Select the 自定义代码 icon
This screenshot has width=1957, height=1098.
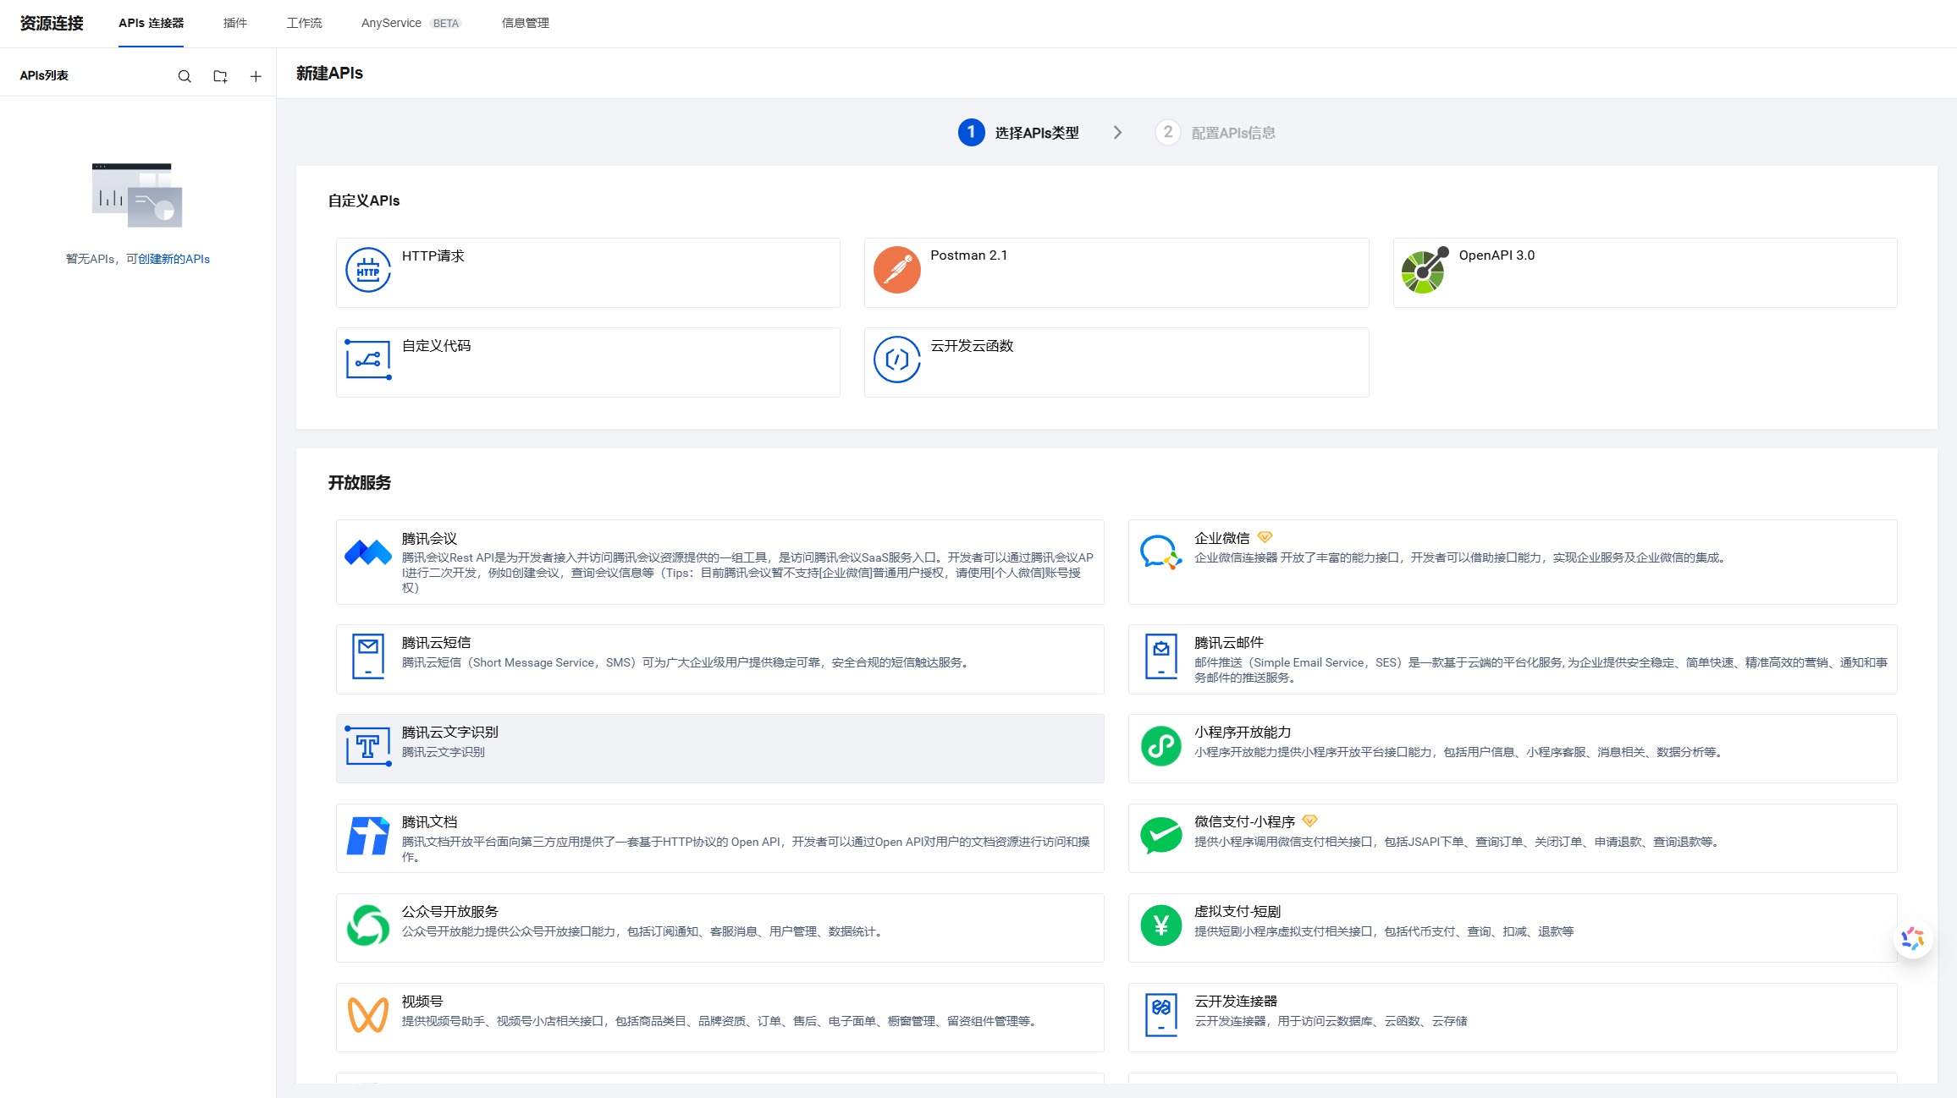tap(368, 360)
